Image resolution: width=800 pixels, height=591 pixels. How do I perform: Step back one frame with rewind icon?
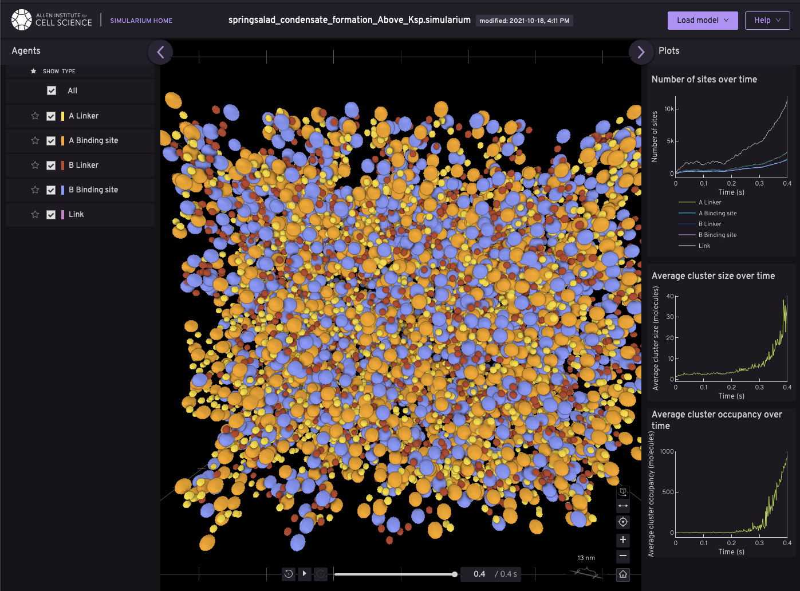coord(288,574)
